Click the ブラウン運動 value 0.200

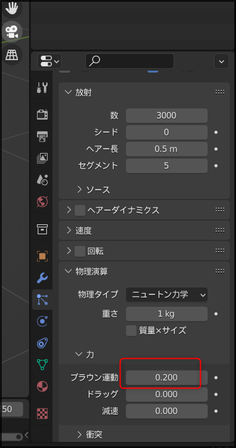pos(167,378)
